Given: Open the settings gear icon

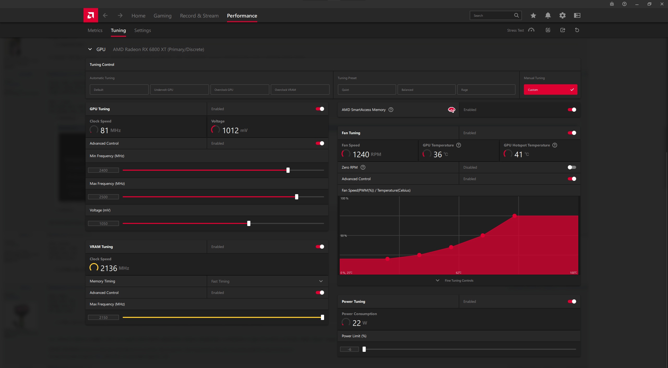Looking at the screenshot, I should pos(562,15).
